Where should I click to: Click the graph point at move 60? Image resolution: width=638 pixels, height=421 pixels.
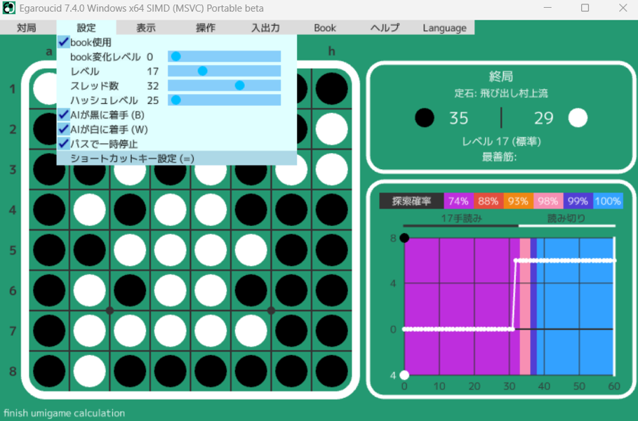coord(614,260)
